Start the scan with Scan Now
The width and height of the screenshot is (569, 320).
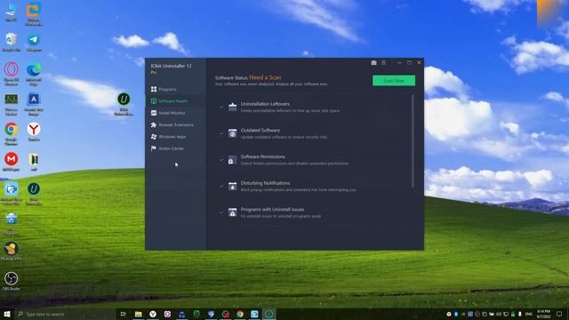point(394,81)
